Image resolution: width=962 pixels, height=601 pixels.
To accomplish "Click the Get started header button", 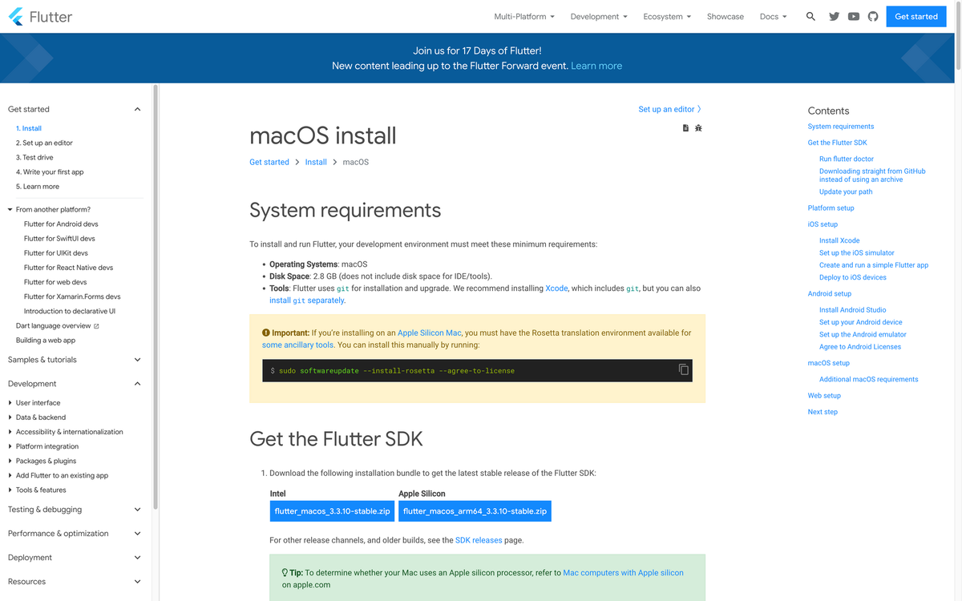I will point(916,16).
